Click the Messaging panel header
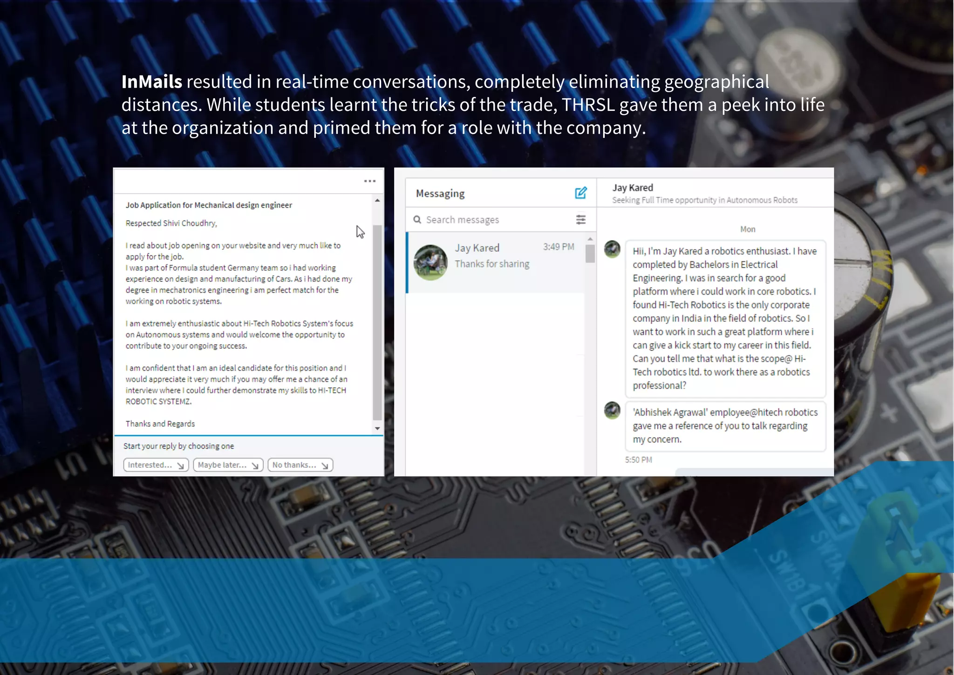 (440, 194)
